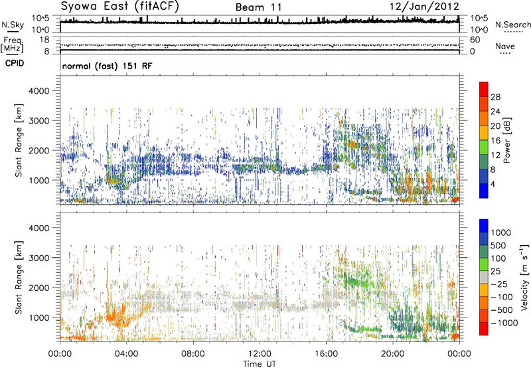The height and width of the screenshot is (368, 531).
Task: Click the '-25' label on Velocity color bar
Action: (498, 284)
